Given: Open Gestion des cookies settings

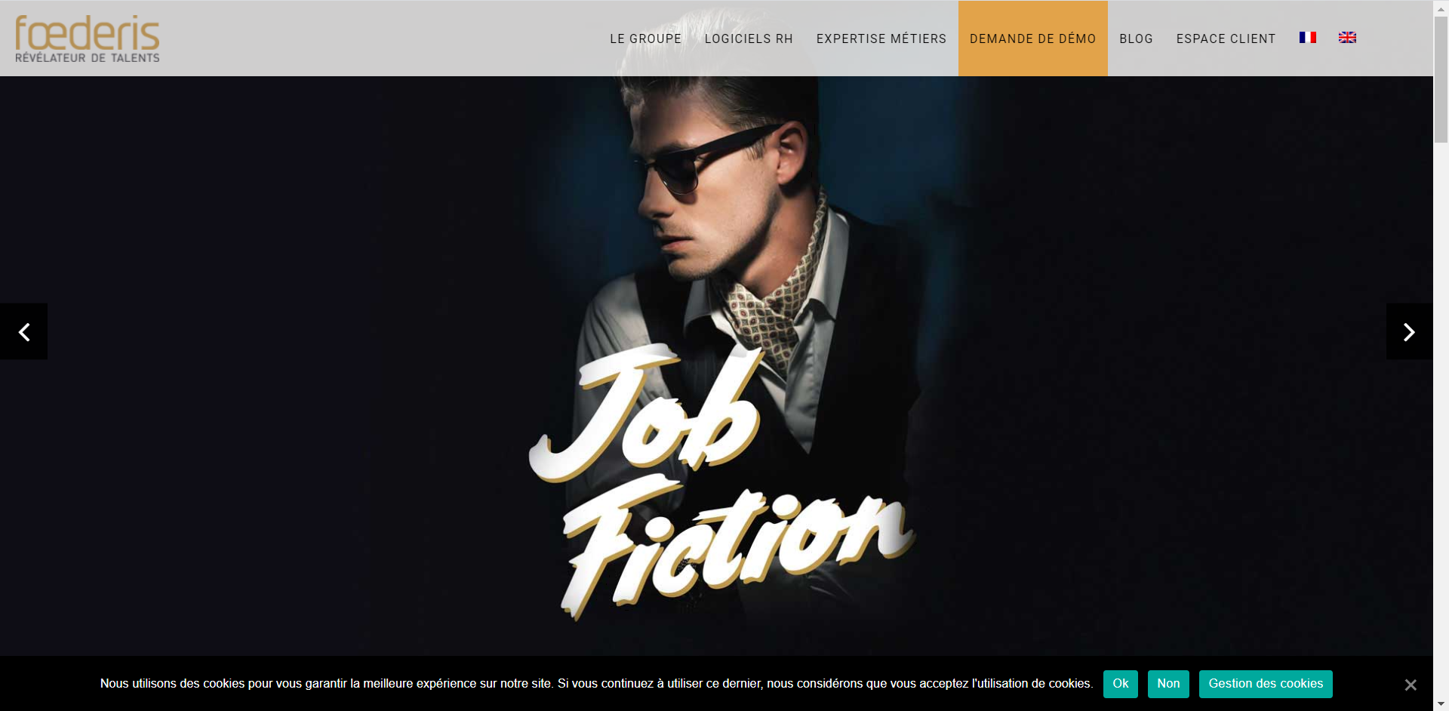Looking at the screenshot, I should click(x=1266, y=684).
